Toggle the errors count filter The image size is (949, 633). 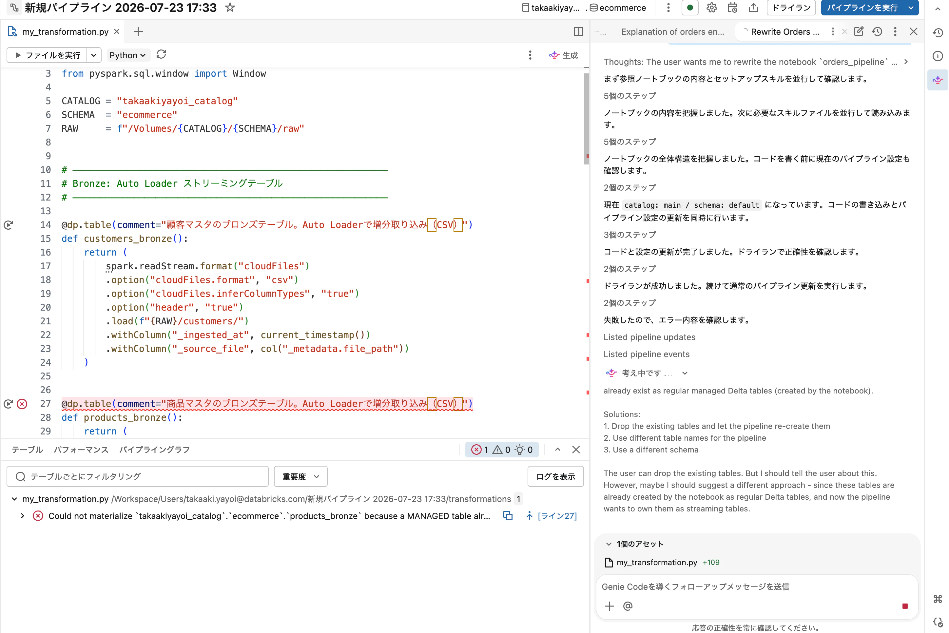[x=480, y=449]
